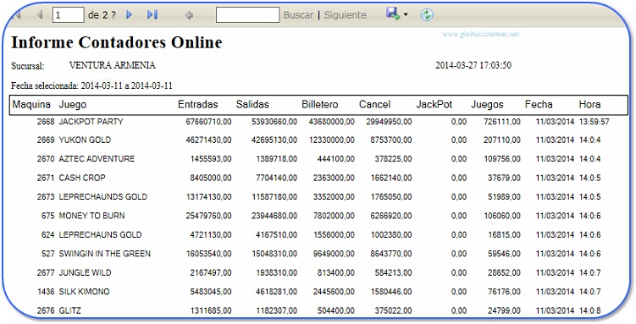The height and width of the screenshot is (324, 636).
Task: Click Cancel value 1662140,00
Action: (391, 178)
